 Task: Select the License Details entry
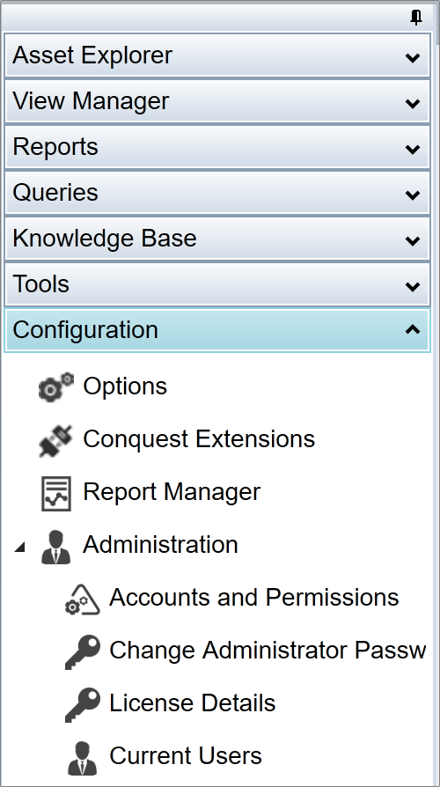(192, 702)
